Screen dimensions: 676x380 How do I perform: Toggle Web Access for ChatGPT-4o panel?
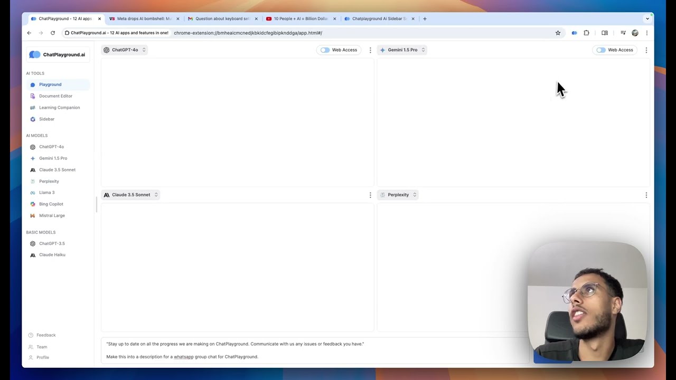(x=325, y=50)
